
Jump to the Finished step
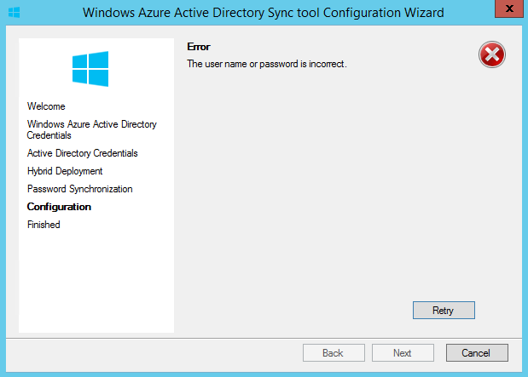click(x=44, y=225)
